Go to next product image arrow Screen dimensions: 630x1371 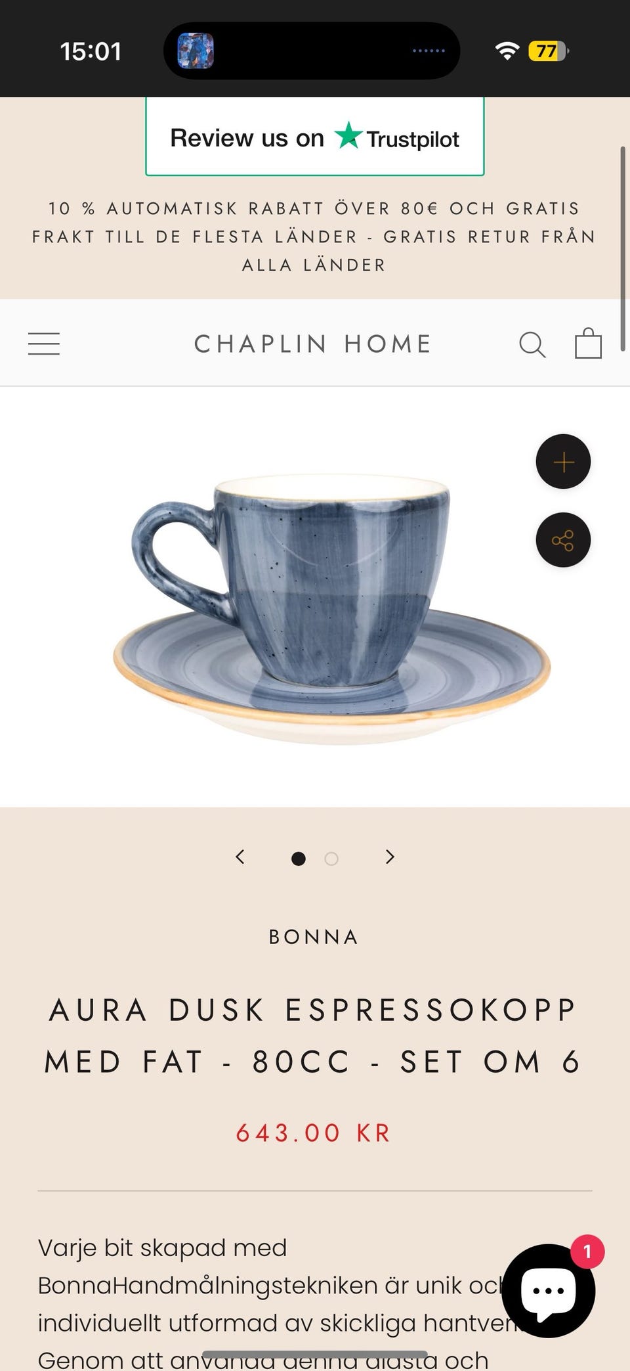coord(390,857)
